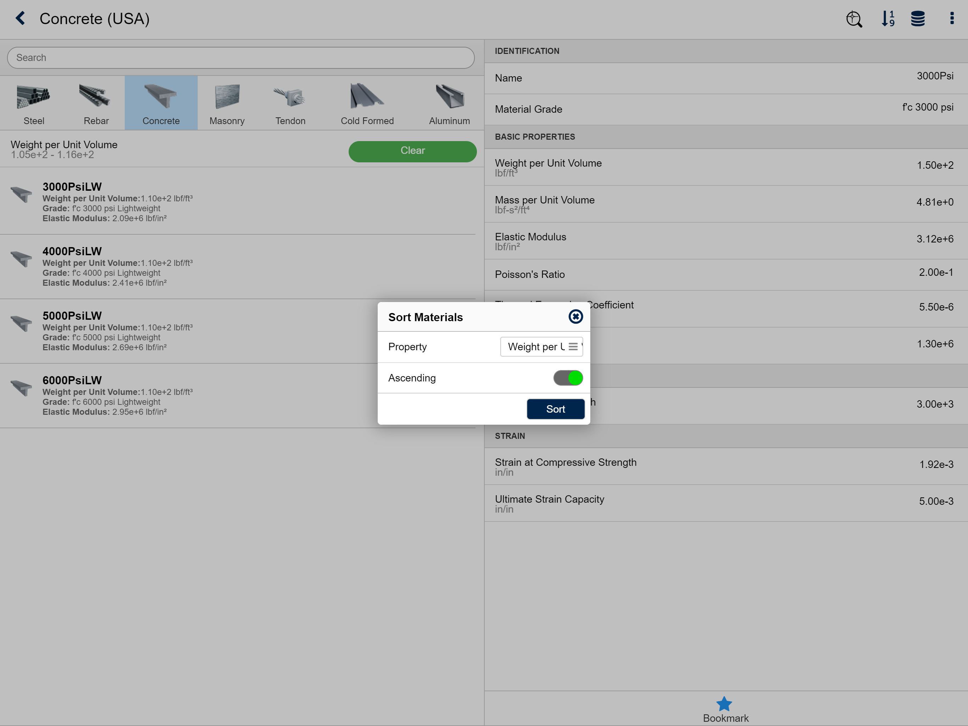Apply sorting with the Sort button
The width and height of the screenshot is (968, 726).
(x=555, y=409)
